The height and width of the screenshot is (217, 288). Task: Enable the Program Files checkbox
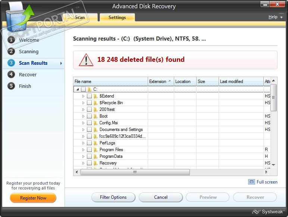coord(89,150)
